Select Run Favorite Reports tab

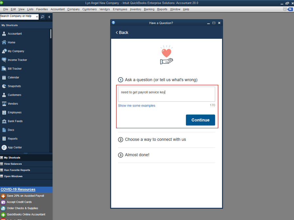click(x=26, y=170)
